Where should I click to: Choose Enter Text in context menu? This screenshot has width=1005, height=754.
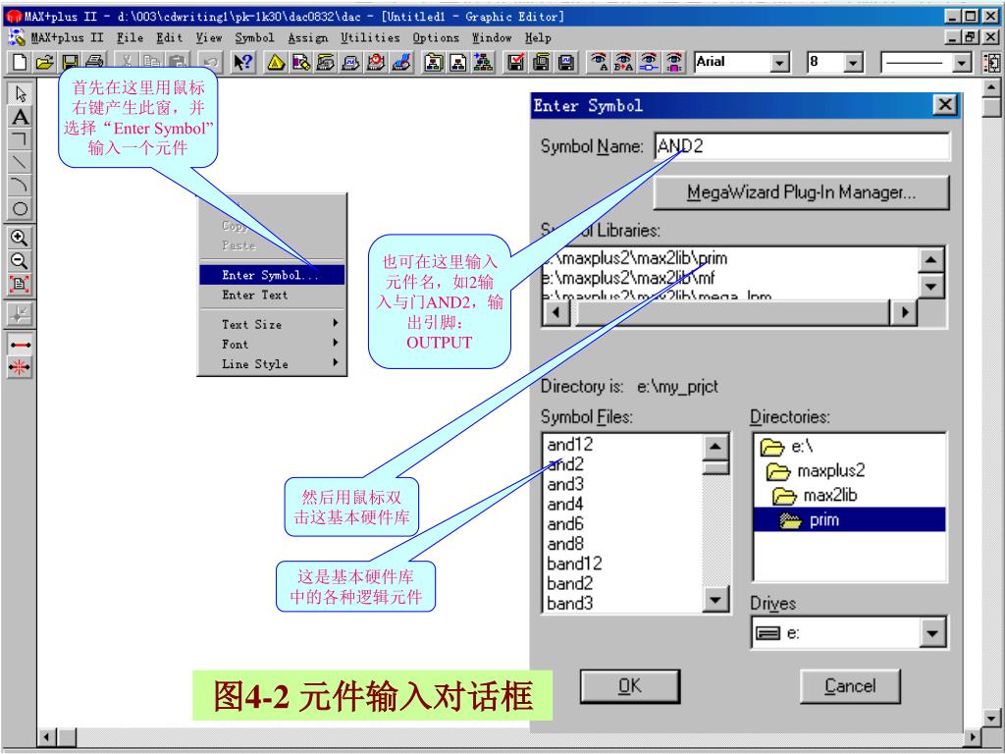[x=273, y=295]
